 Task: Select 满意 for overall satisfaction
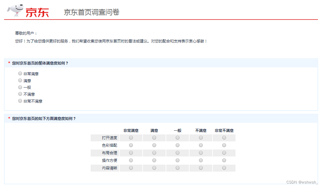pyautogui.click(x=20, y=80)
